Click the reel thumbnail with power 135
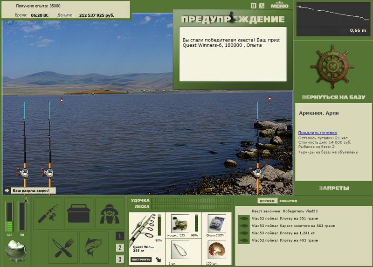 click(x=180, y=224)
